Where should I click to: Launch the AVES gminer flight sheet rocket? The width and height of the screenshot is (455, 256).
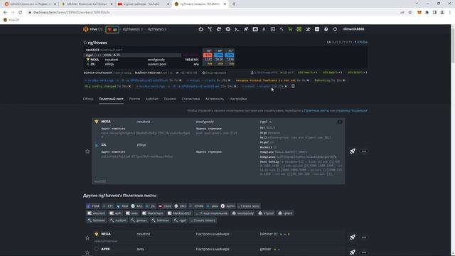353,252
